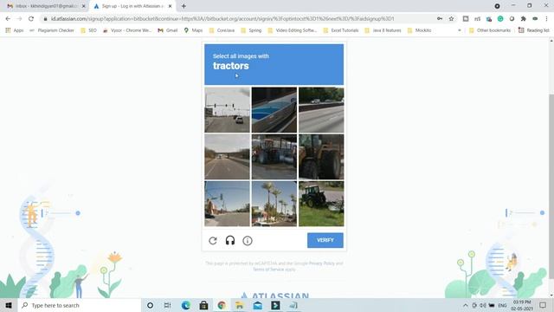The width and height of the screenshot is (554, 312).
Task: Reload the current page
Action: (31, 19)
